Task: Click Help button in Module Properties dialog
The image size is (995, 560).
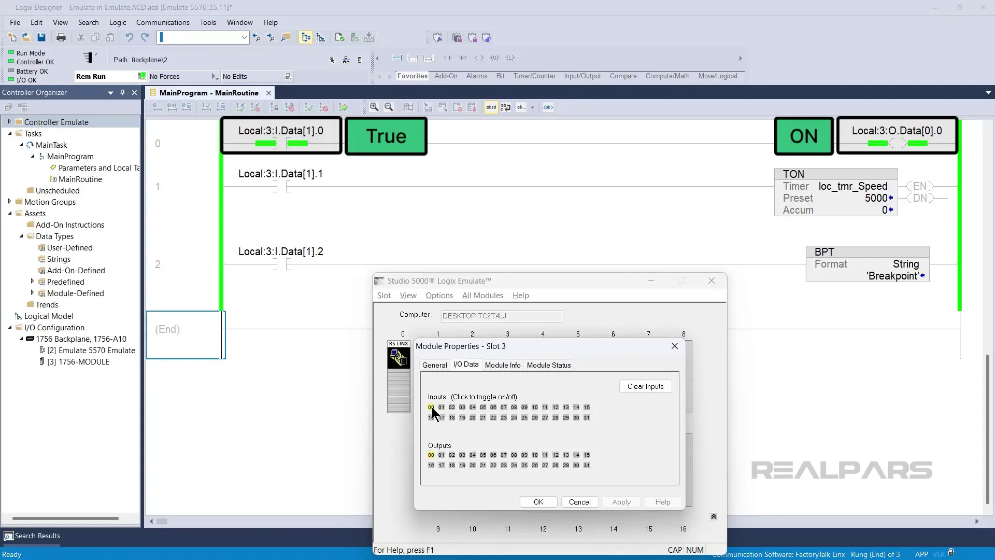Action: [663, 502]
